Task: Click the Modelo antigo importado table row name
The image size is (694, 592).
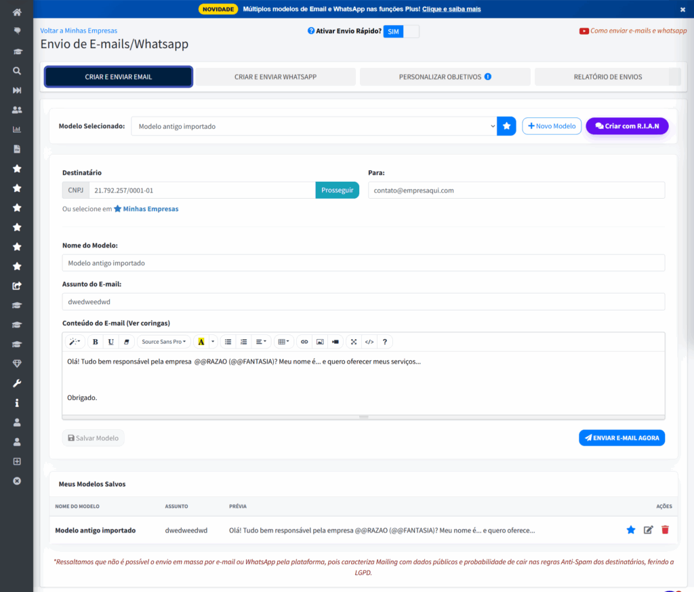Action: (95, 530)
